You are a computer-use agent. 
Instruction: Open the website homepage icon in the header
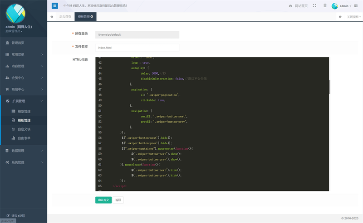tap(290, 6)
